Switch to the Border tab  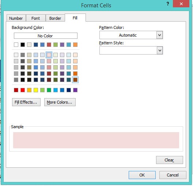55,18
